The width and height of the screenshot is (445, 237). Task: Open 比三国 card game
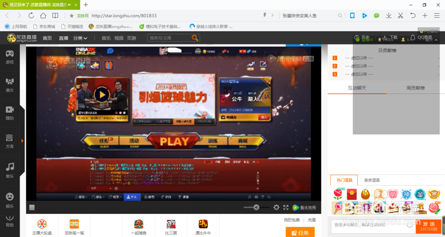(x=171, y=226)
